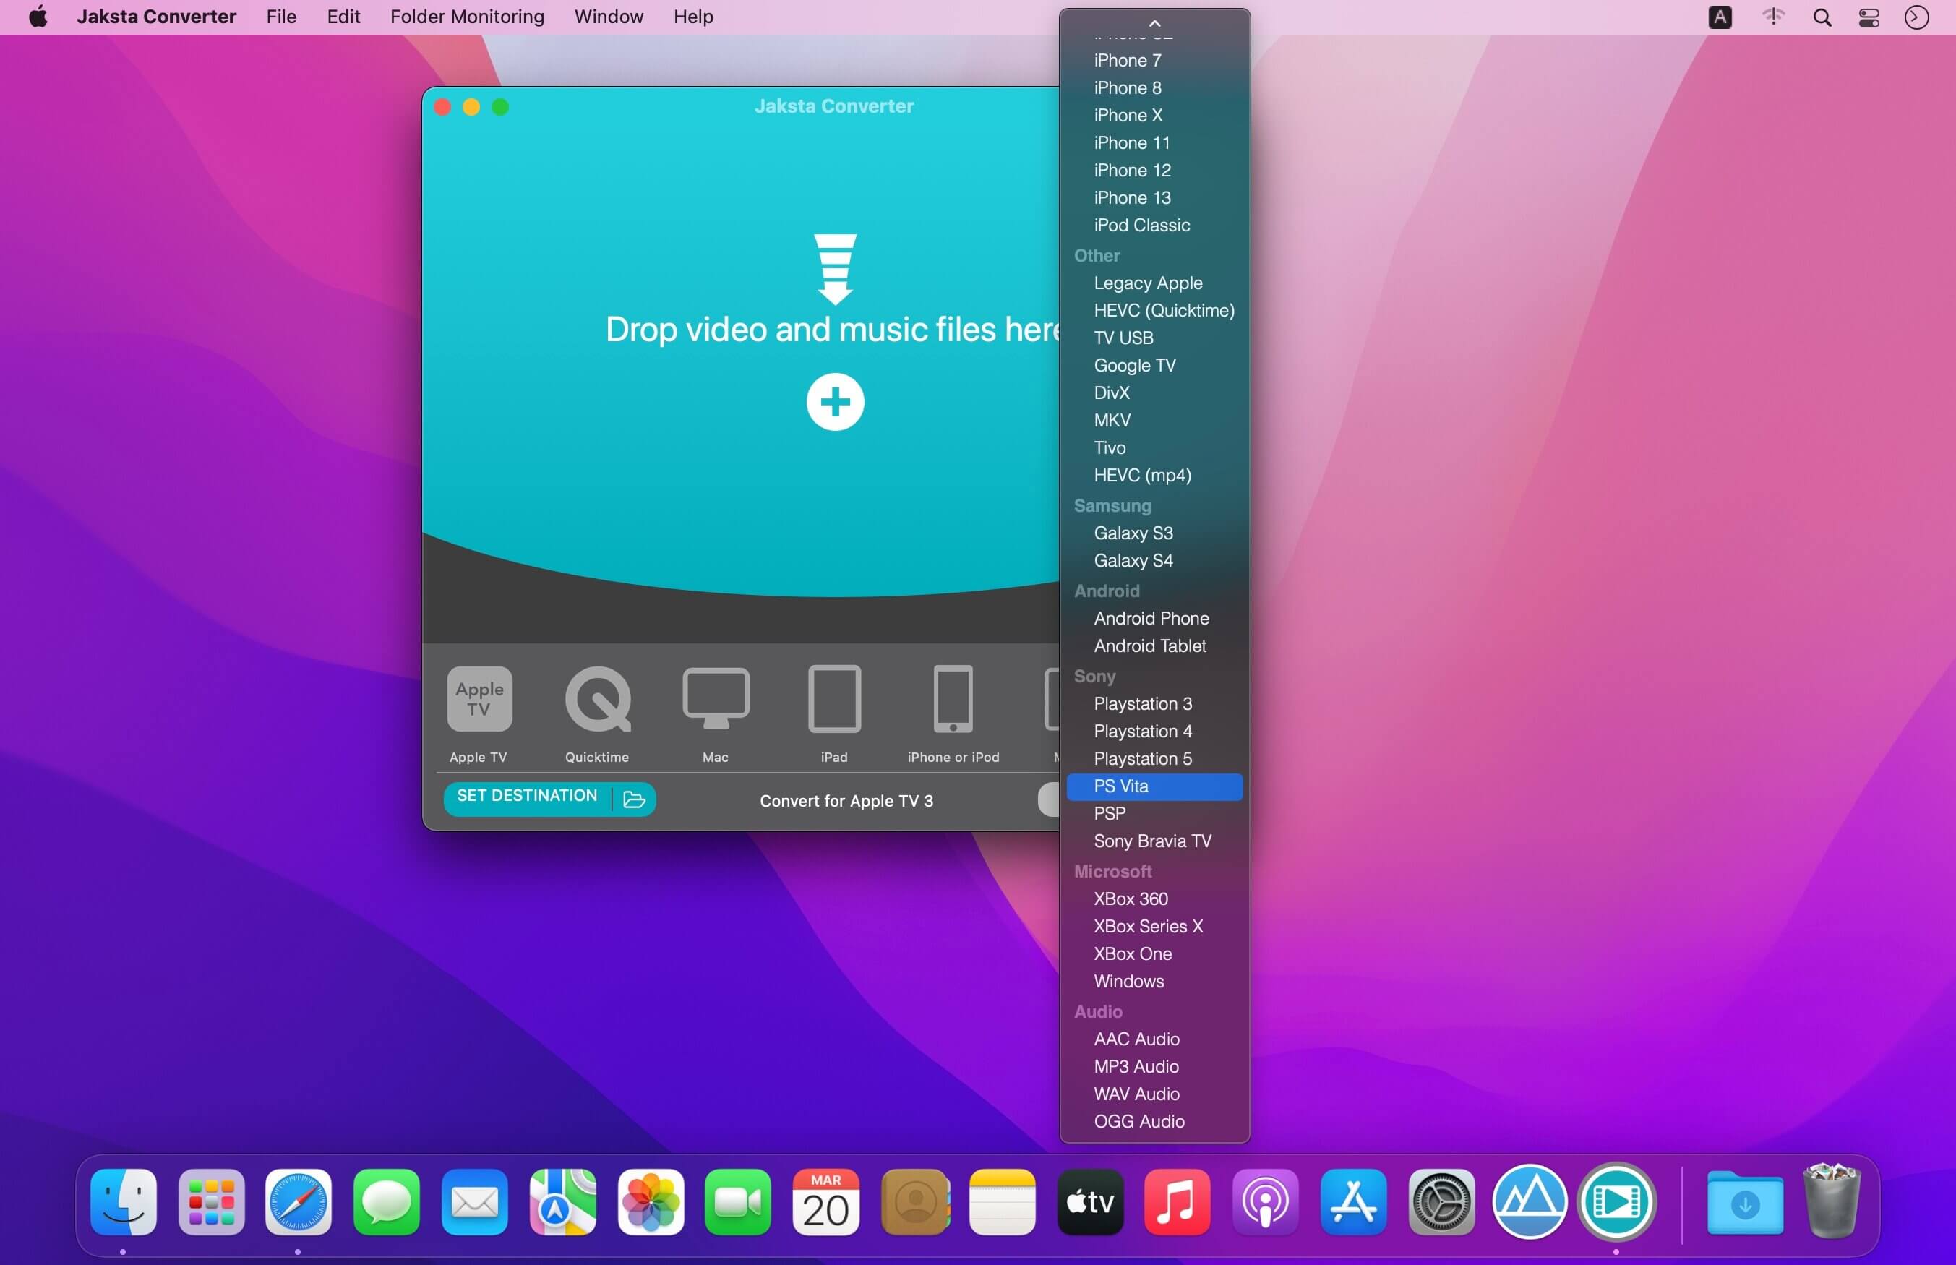Launch Jaksta Converter from the dock
The height and width of the screenshot is (1265, 1956).
pyautogui.click(x=1616, y=1201)
